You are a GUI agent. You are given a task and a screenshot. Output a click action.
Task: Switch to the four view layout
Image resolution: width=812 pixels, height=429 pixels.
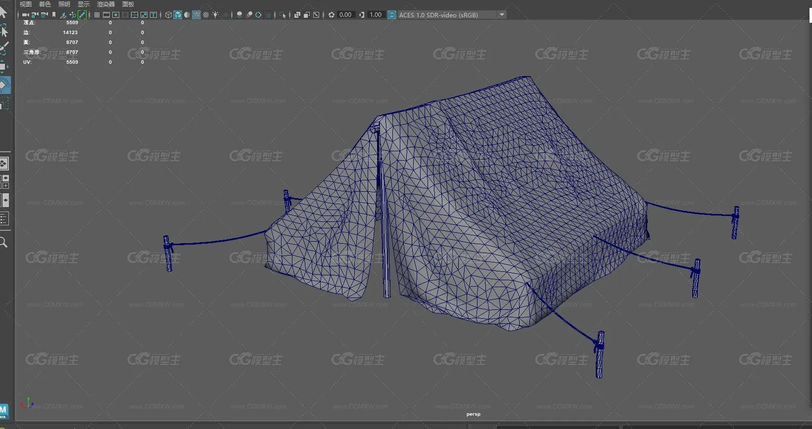pos(4,182)
